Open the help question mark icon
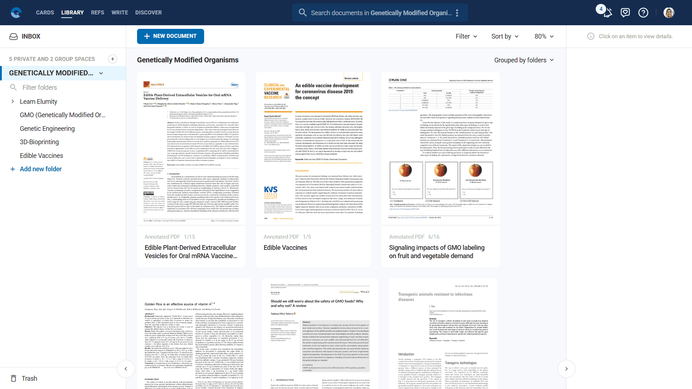This screenshot has width=692, height=389. [643, 13]
